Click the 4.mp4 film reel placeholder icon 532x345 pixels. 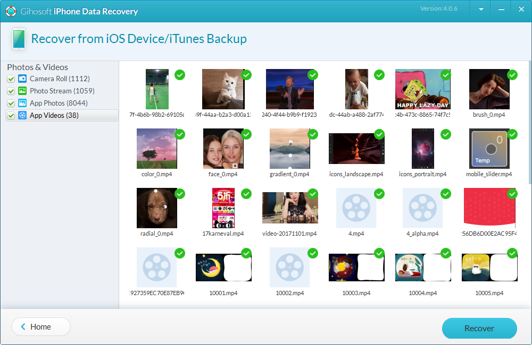(x=356, y=208)
